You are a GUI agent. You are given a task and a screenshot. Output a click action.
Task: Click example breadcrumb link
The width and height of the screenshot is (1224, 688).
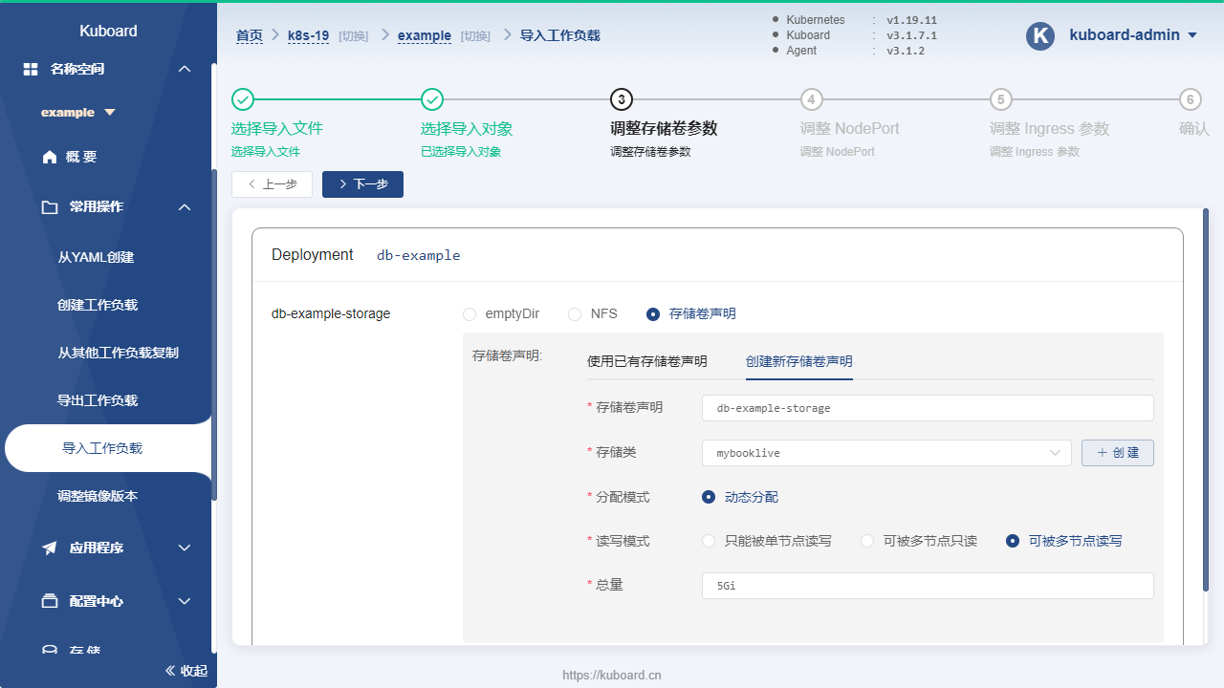(425, 35)
